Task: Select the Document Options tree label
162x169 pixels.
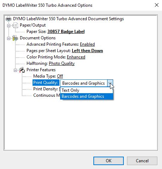Action: point(37,38)
